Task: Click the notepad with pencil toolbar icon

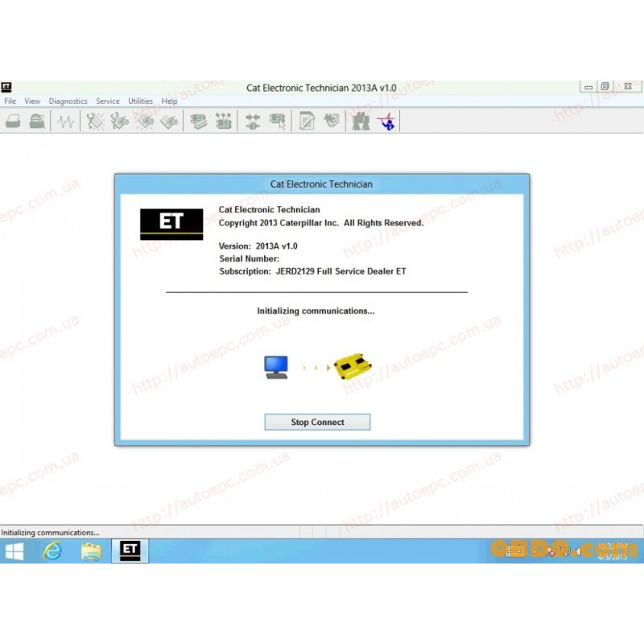Action: click(307, 122)
